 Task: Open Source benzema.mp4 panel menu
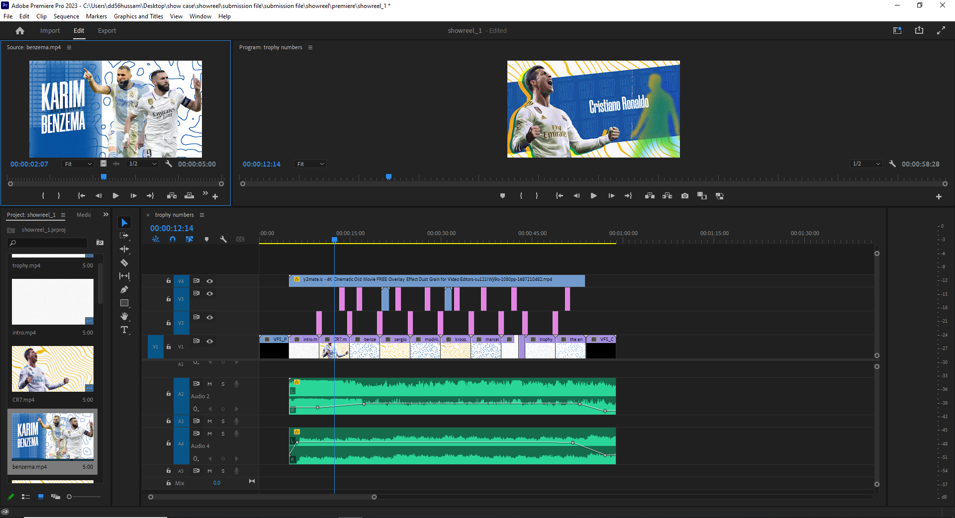tap(69, 47)
